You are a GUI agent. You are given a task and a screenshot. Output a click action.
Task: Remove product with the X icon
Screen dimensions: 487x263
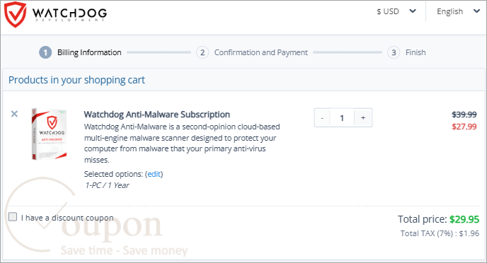tap(14, 114)
